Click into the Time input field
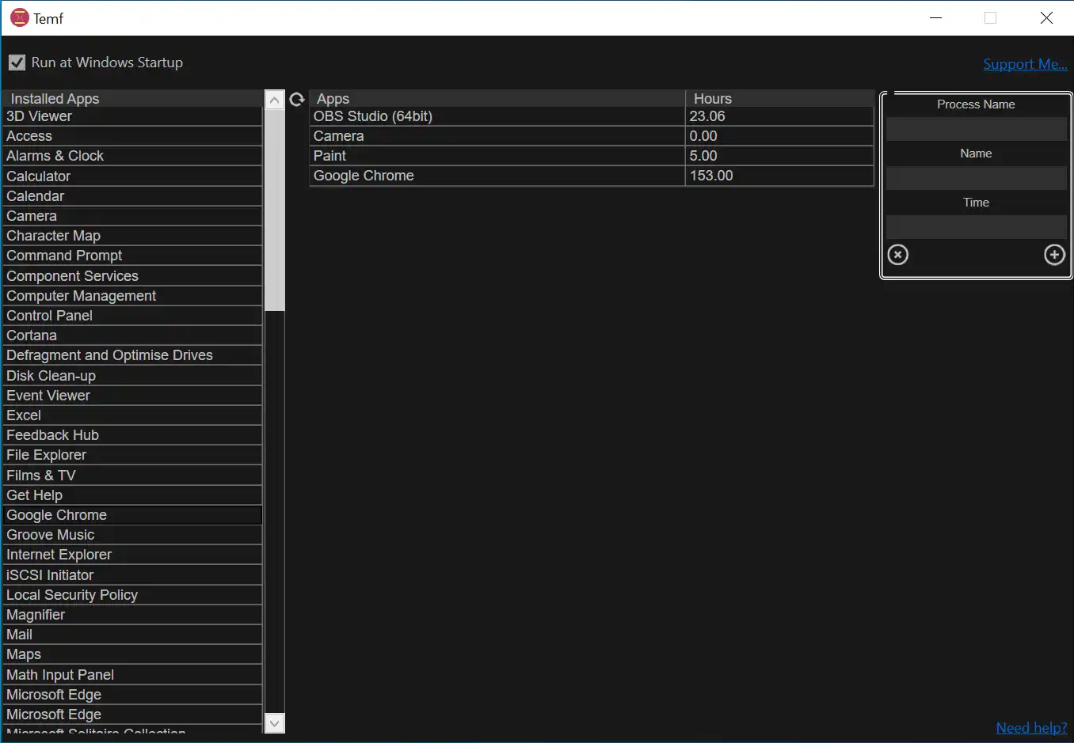The image size is (1074, 743). tap(976, 227)
